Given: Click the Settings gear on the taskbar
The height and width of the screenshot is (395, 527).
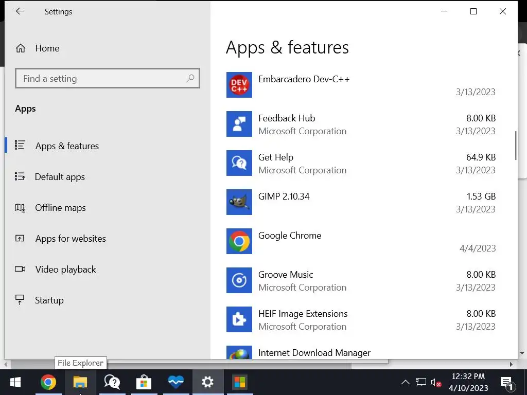Looking at the screenshot, I should [x=208, y=382].
